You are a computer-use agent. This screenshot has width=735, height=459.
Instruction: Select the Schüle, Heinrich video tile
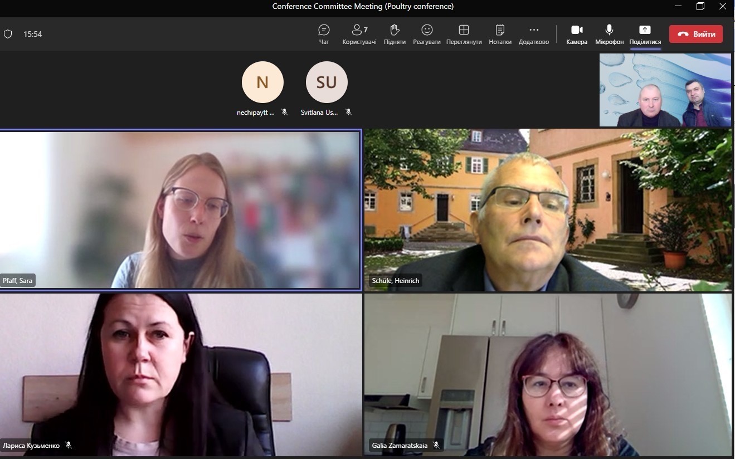pos(548,209)
